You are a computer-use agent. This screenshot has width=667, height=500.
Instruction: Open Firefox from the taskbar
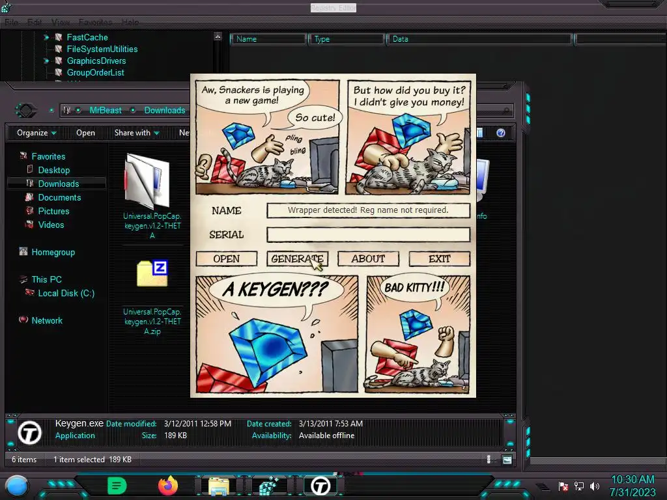tap(168, 486)
